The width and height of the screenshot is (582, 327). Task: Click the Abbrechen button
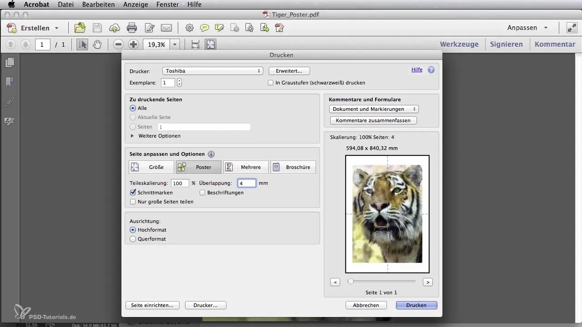coord(366,305)
